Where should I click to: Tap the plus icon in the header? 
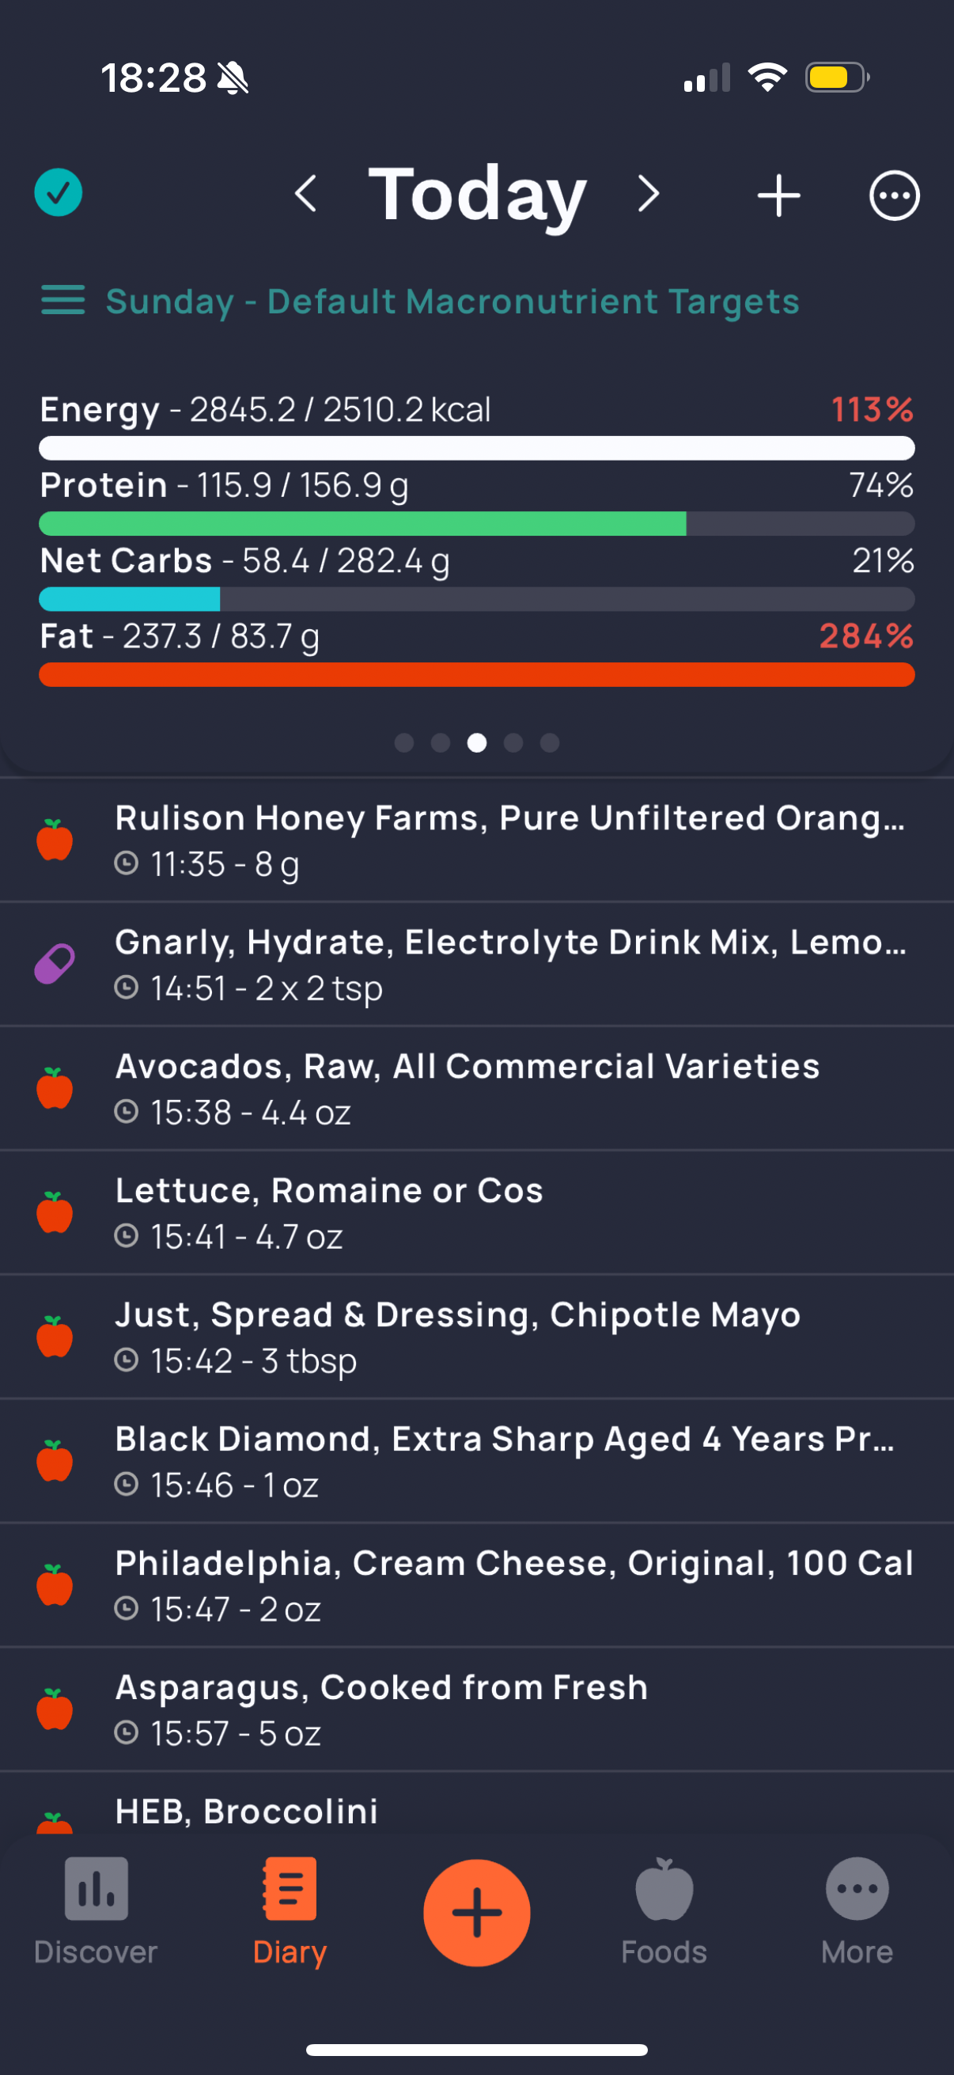pyautogui.click(x=778, y=195)
